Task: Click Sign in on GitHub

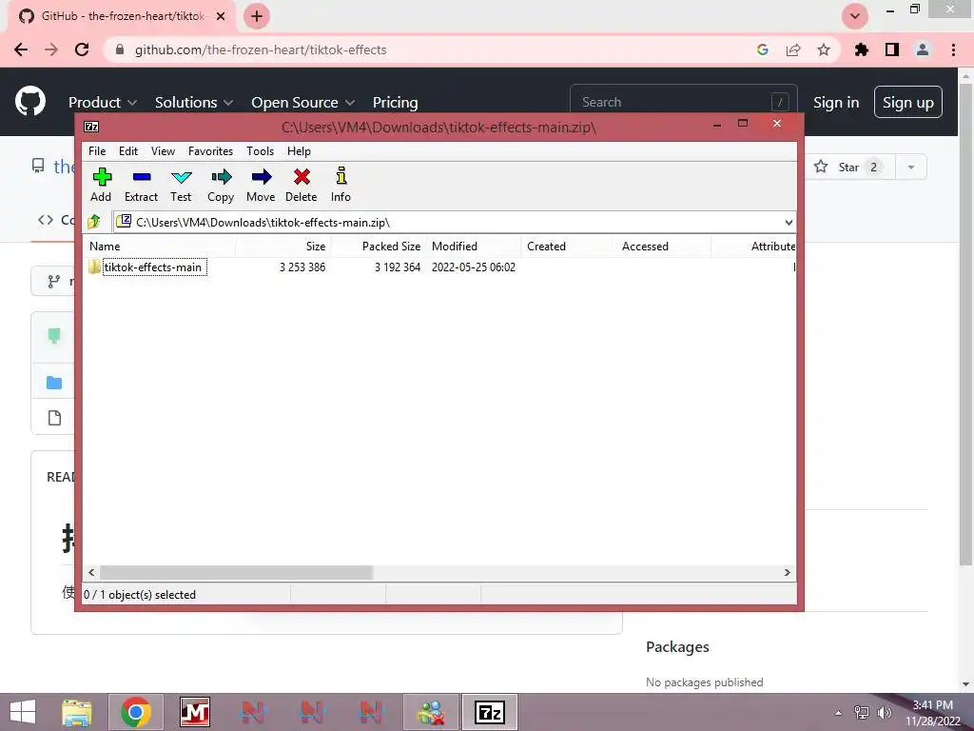Action: point(836,102)
